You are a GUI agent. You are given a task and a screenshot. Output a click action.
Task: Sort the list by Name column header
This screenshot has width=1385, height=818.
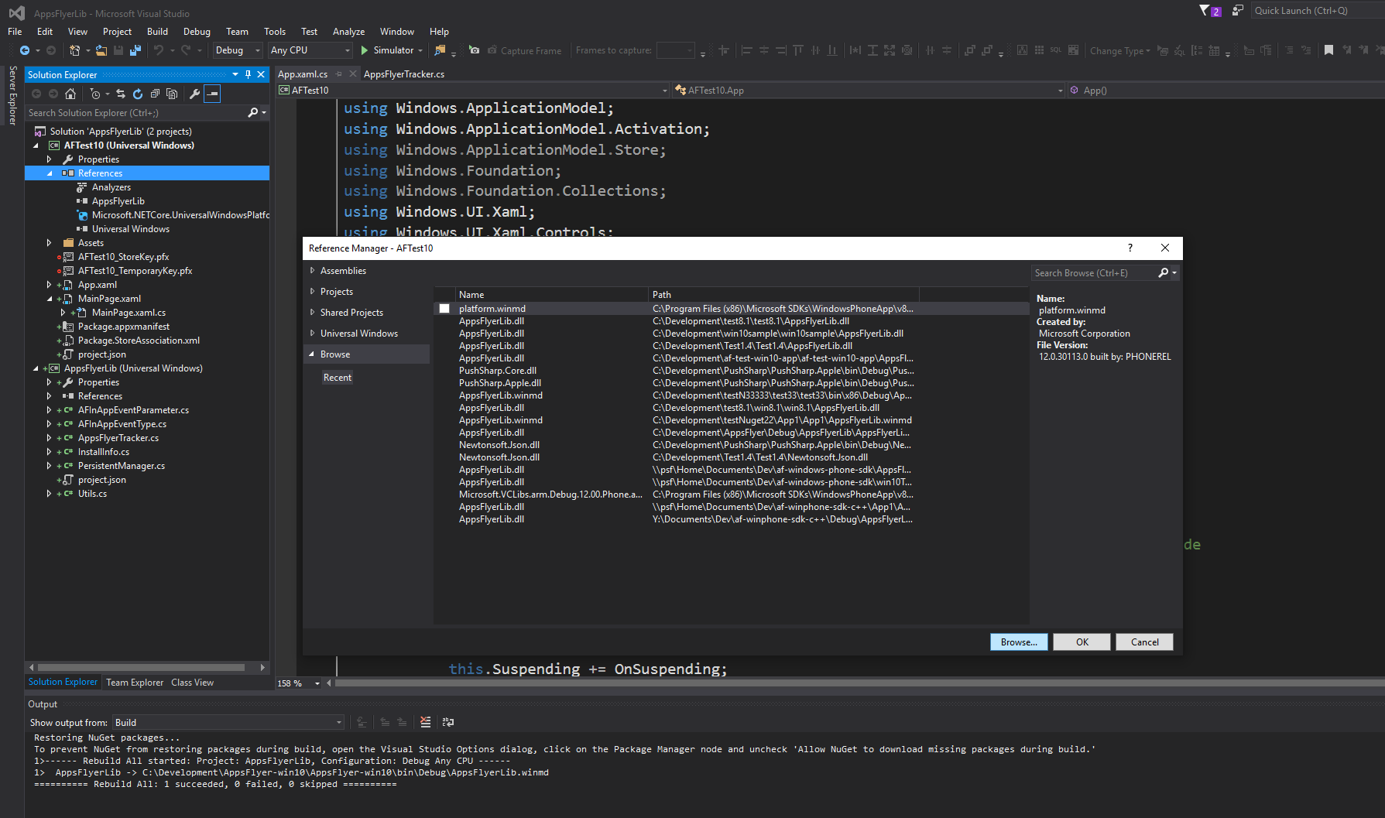click(551, 294)
